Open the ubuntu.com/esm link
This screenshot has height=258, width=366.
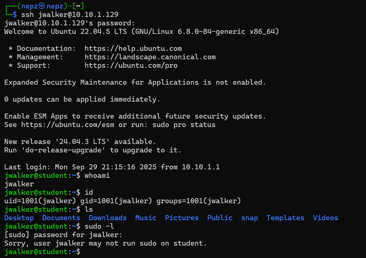point(68,125)
